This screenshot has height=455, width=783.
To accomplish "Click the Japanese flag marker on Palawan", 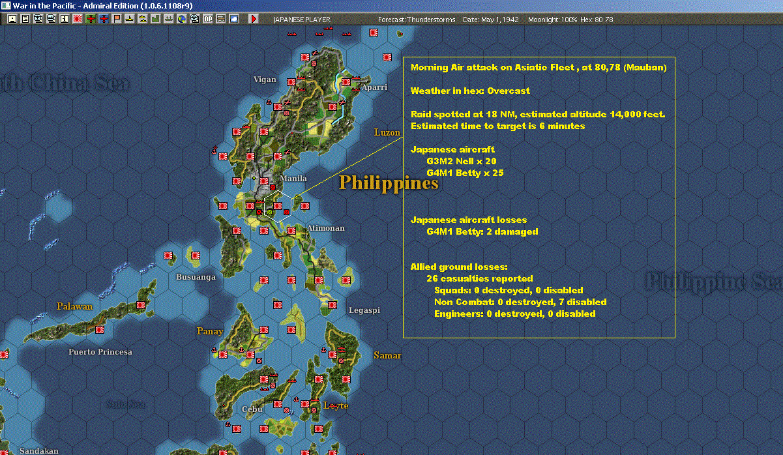I will (x=100, y=329).
